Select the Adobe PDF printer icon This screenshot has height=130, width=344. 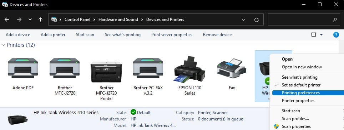23,68
